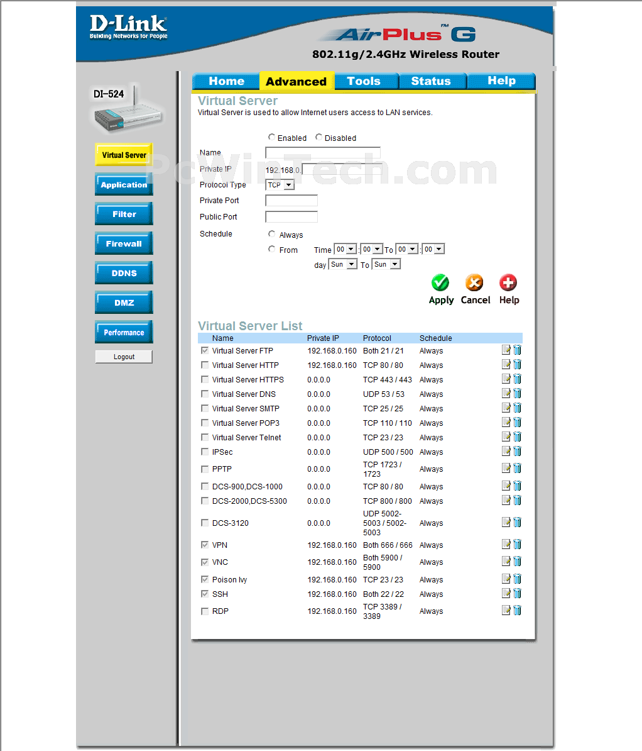
Task: Open the Firewall sidebar page
Action: pos(124,243)
